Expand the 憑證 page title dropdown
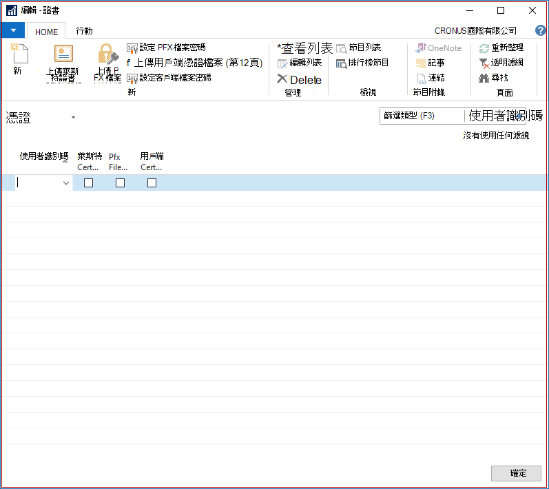This screenshot has width=549, height=489. pos(73,117)
